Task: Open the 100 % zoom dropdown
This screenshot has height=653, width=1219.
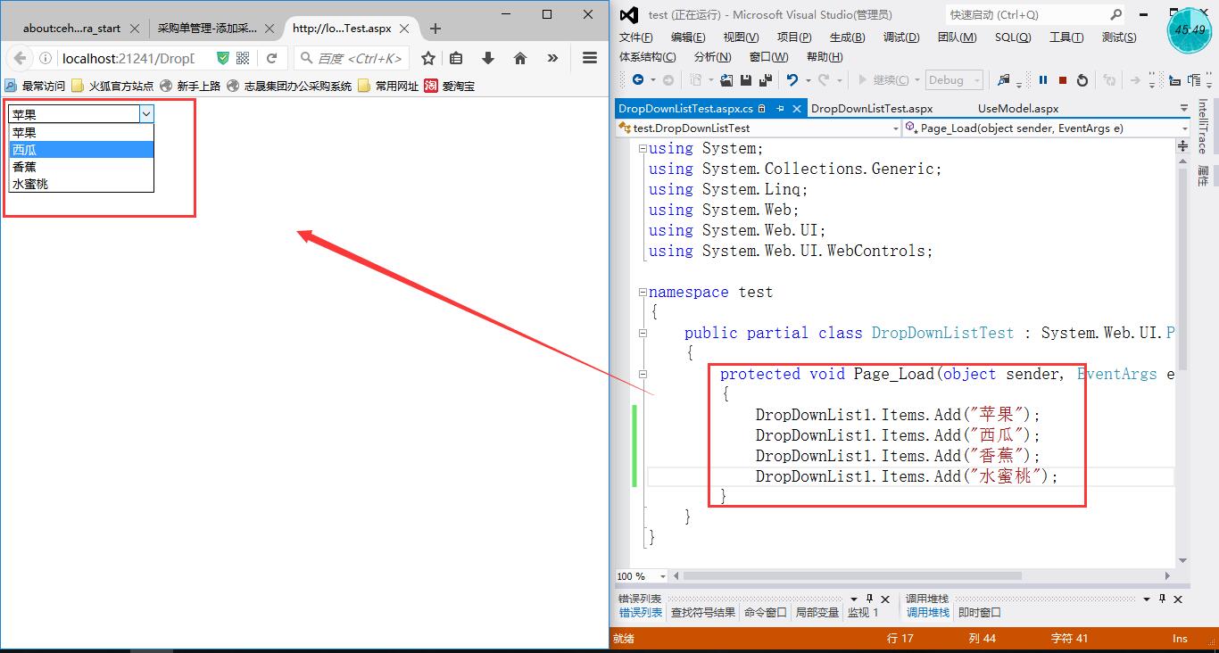Action: 662,576
